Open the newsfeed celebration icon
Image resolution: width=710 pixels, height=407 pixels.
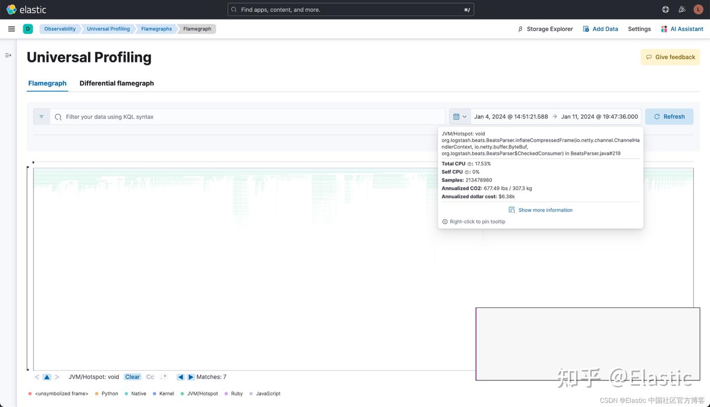click(x=682, y=9)
